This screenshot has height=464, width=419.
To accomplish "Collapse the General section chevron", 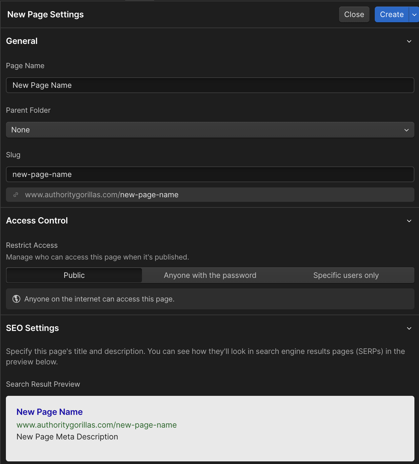I will tap(409, 41).
